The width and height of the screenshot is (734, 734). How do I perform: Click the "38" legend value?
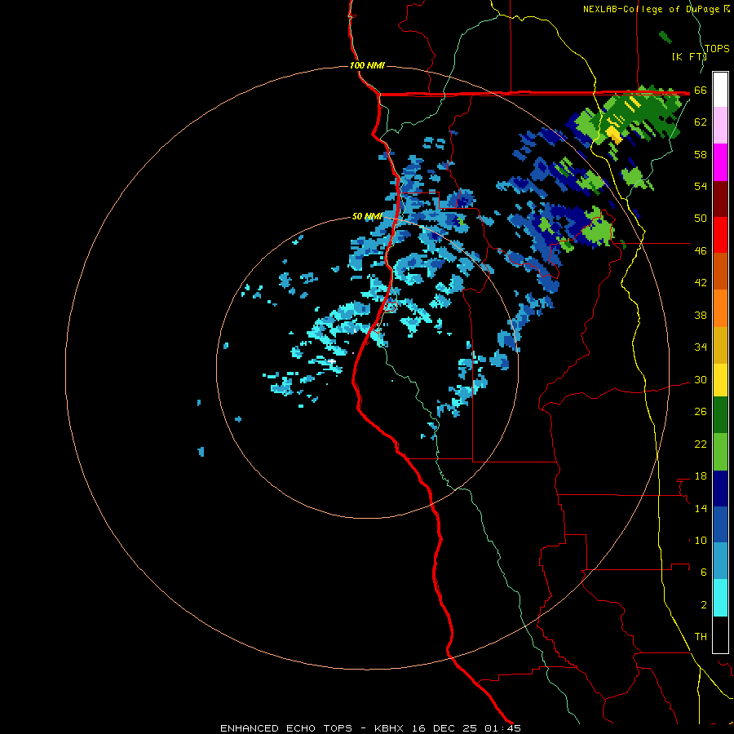point(701,315)
